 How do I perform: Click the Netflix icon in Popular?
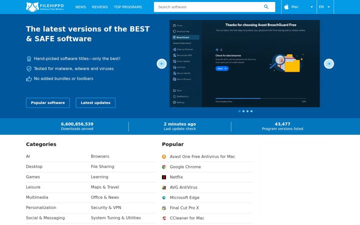(164, 177)
